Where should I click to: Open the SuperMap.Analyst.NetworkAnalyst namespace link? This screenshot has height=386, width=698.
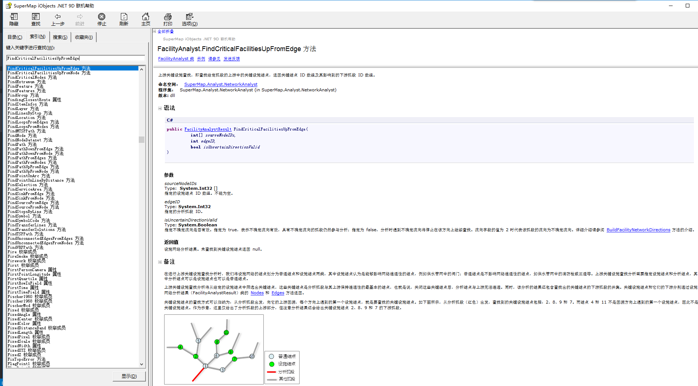tap(221, 84)
